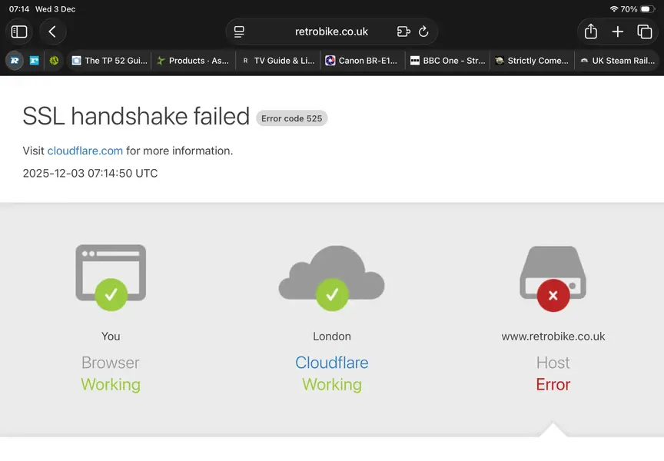This screenshot has height=461, width=664.
Task: Open the Products tab
Action: point(193,61)
